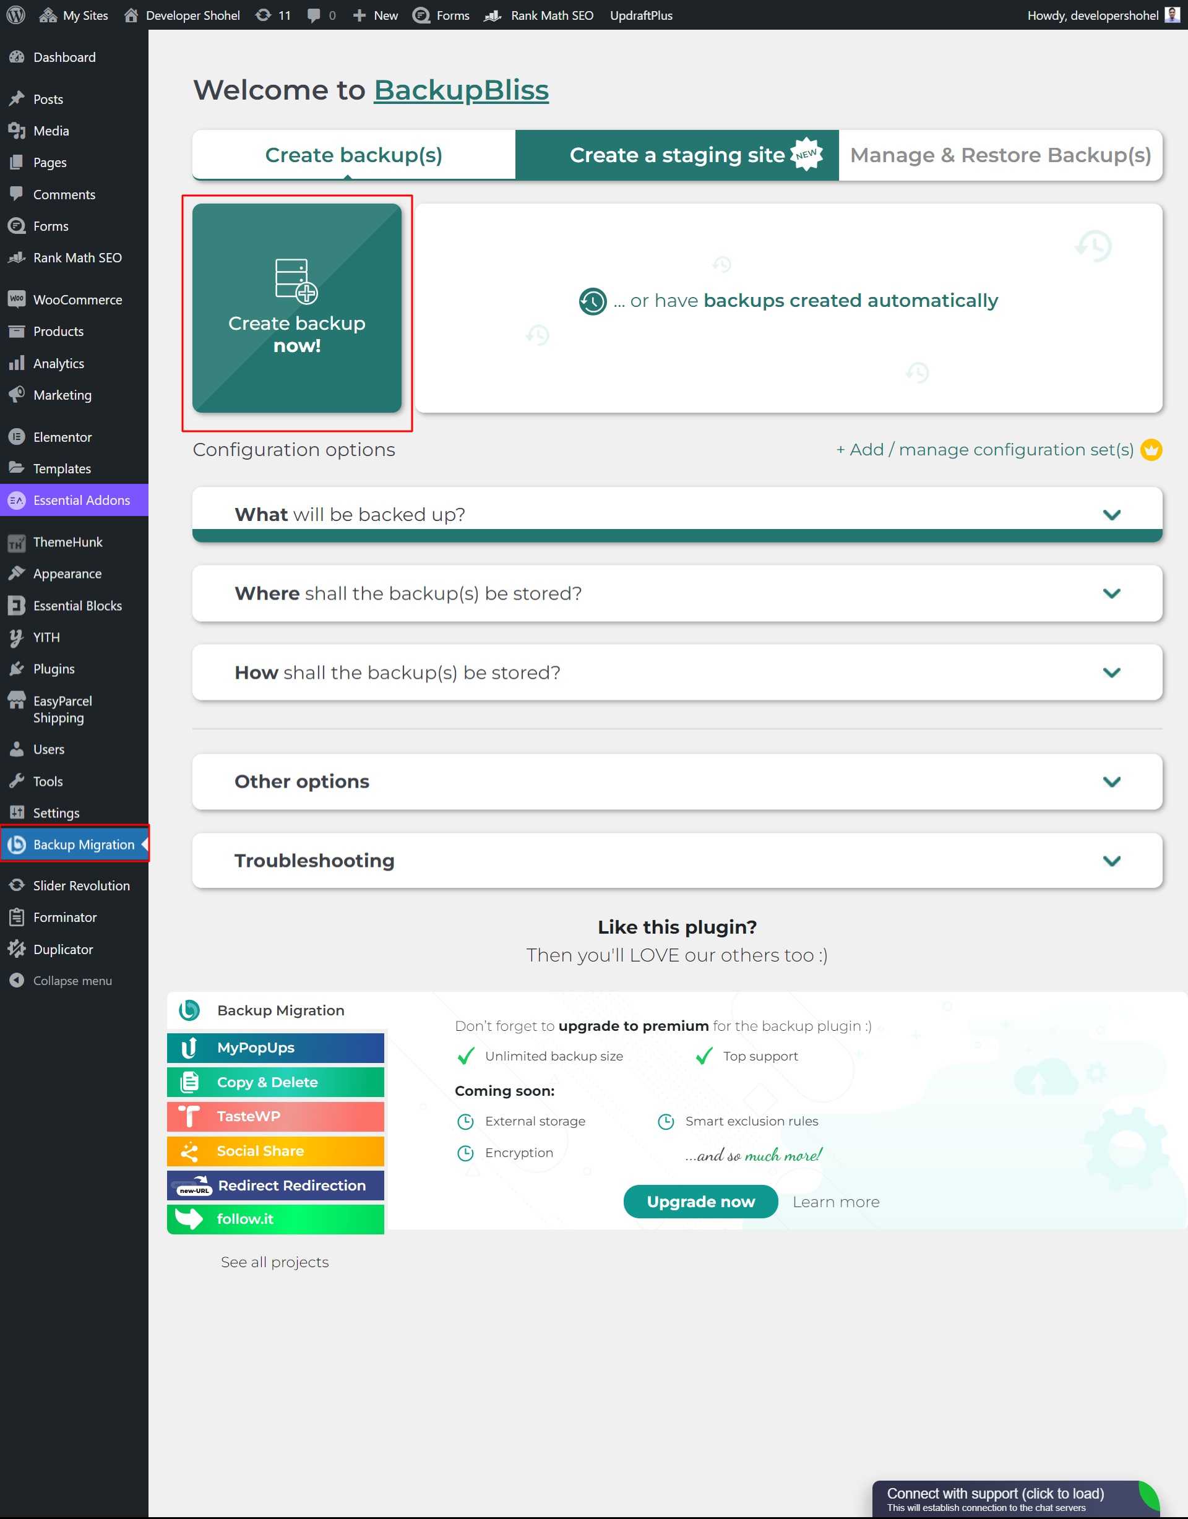The width and height of the screenshot is (1188, 1519).
Task: Click the comments bubble icon in admin bar
Action: 314,15
